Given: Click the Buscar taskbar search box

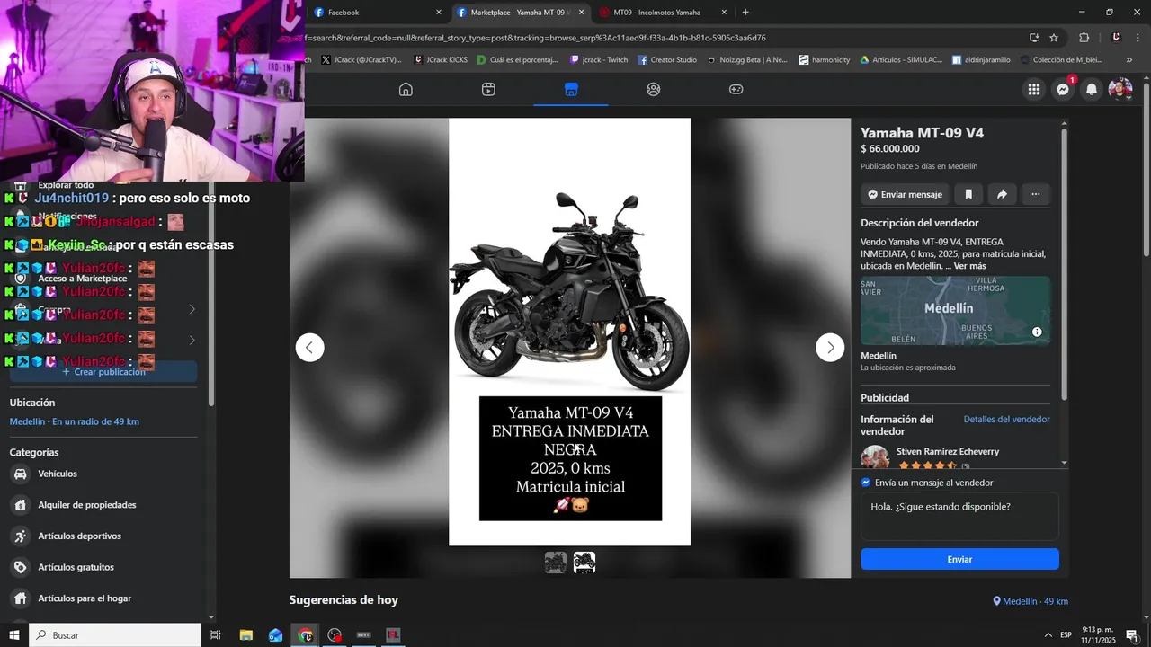Looking at the screenshot, I should (115, 635).
